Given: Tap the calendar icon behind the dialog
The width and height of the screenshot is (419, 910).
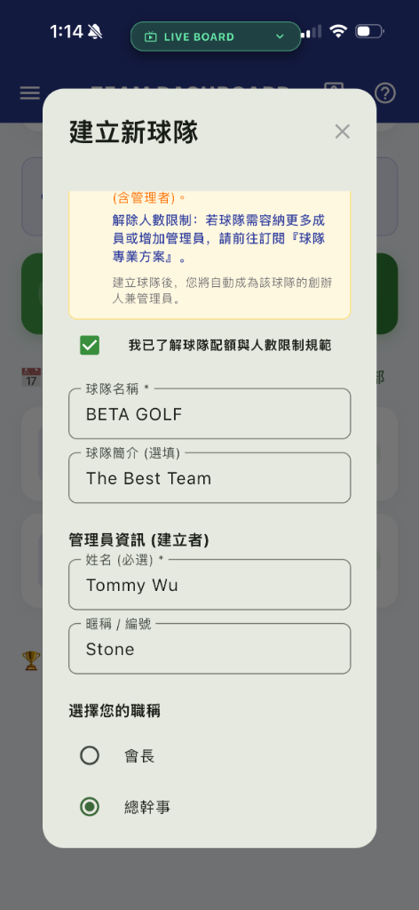Looking at the screenshot, I should [31, 377].
